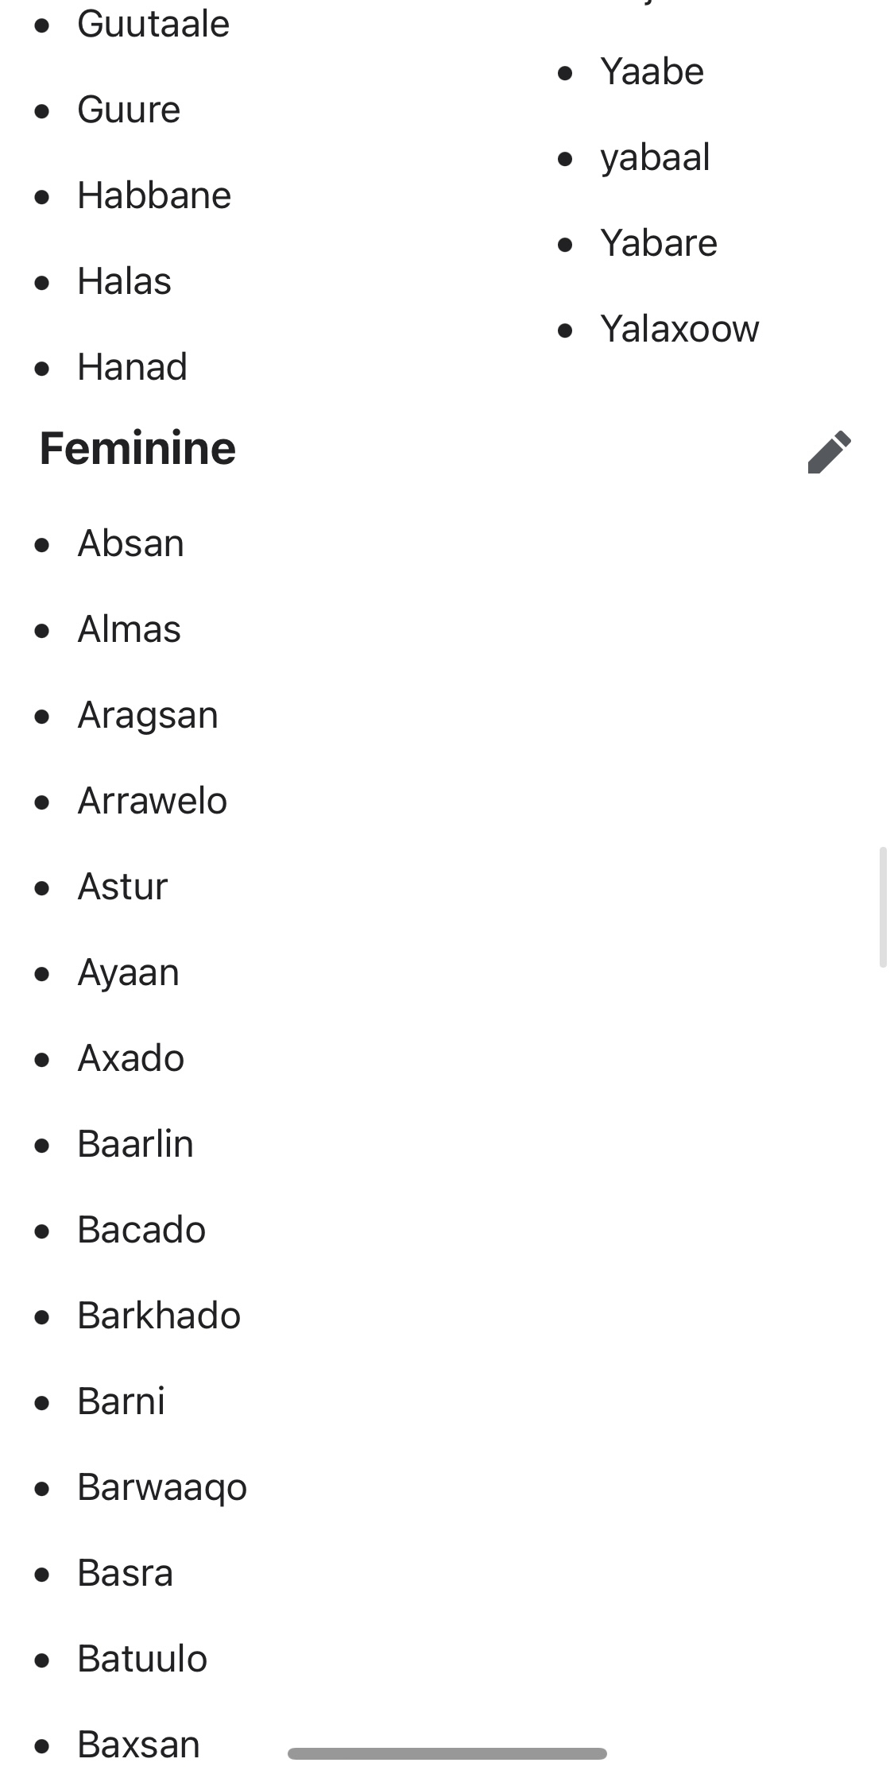Select Ayaan in the feminine list
This screenshot has height=1778, width=894.
click(x=128, y=972)
